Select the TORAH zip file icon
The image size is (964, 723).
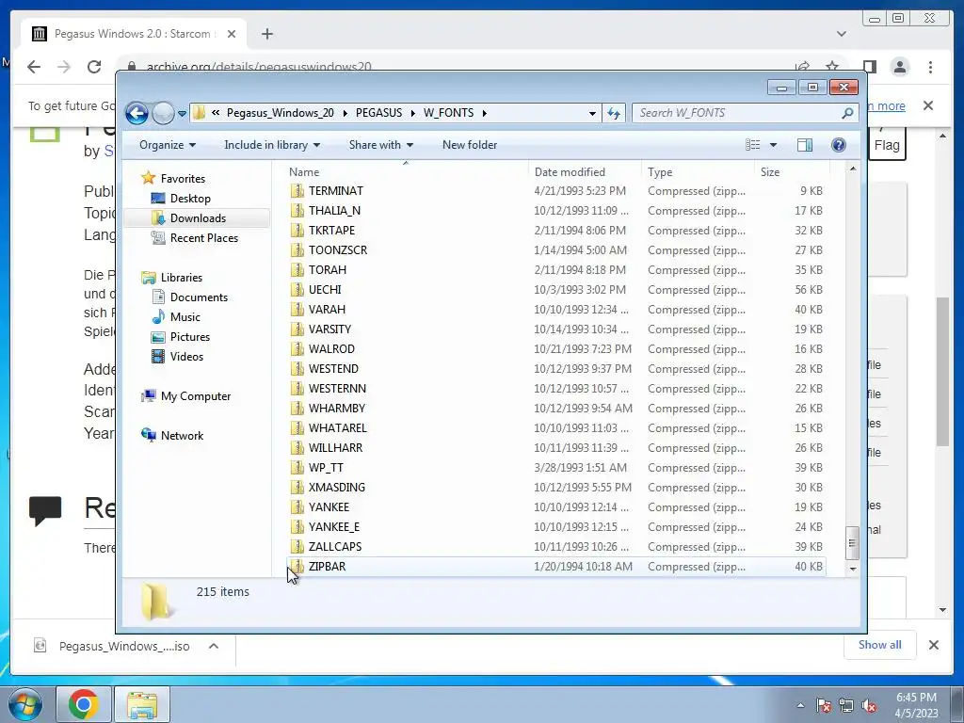[297, 270]
